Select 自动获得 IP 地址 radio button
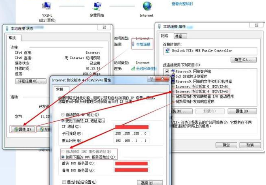 [x=63, y=115]
